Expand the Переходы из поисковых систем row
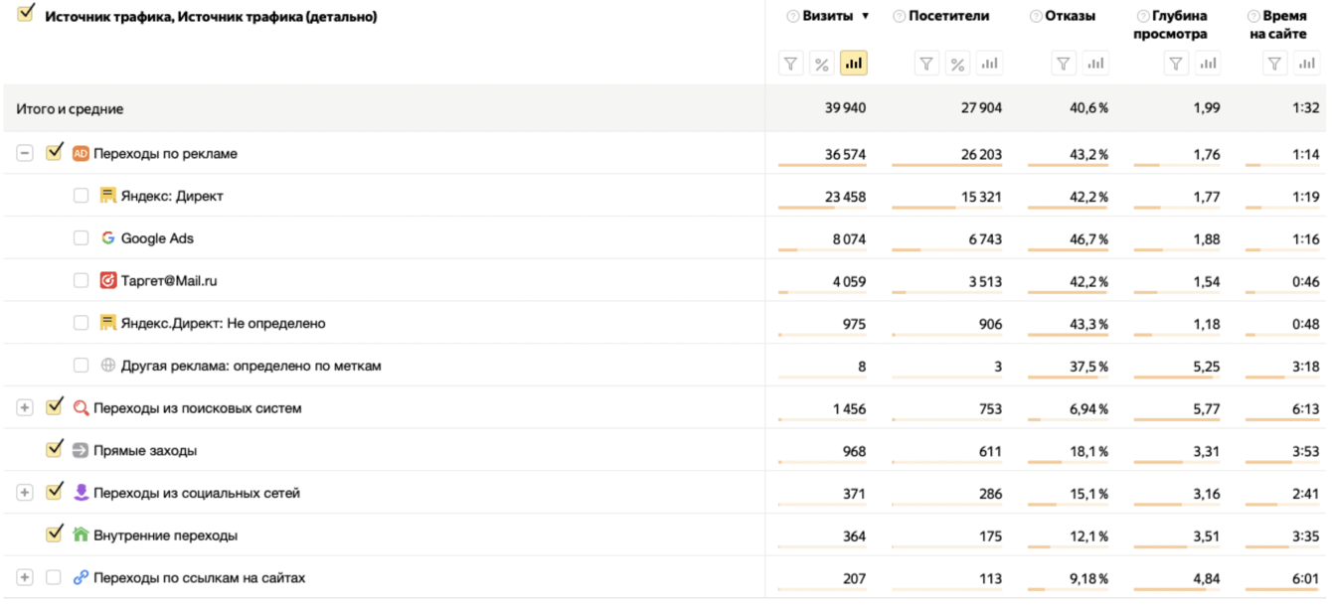 click(25, 408)
